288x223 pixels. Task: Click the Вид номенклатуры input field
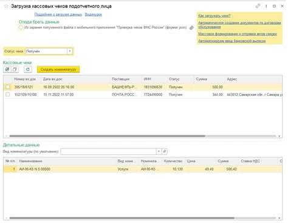click(108, 151)
